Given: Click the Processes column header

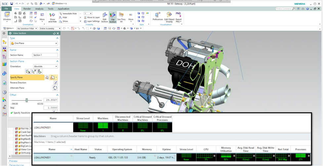Looking at the screenshot, I should click(x=301, y=149).
